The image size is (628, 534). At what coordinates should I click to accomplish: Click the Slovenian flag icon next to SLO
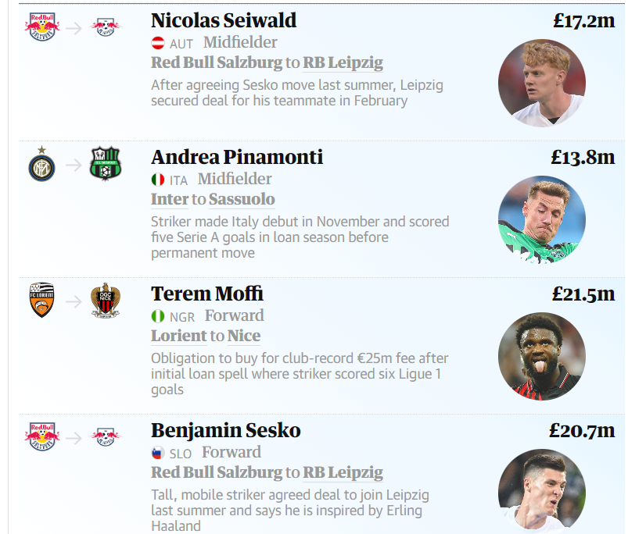coord(156,453)
